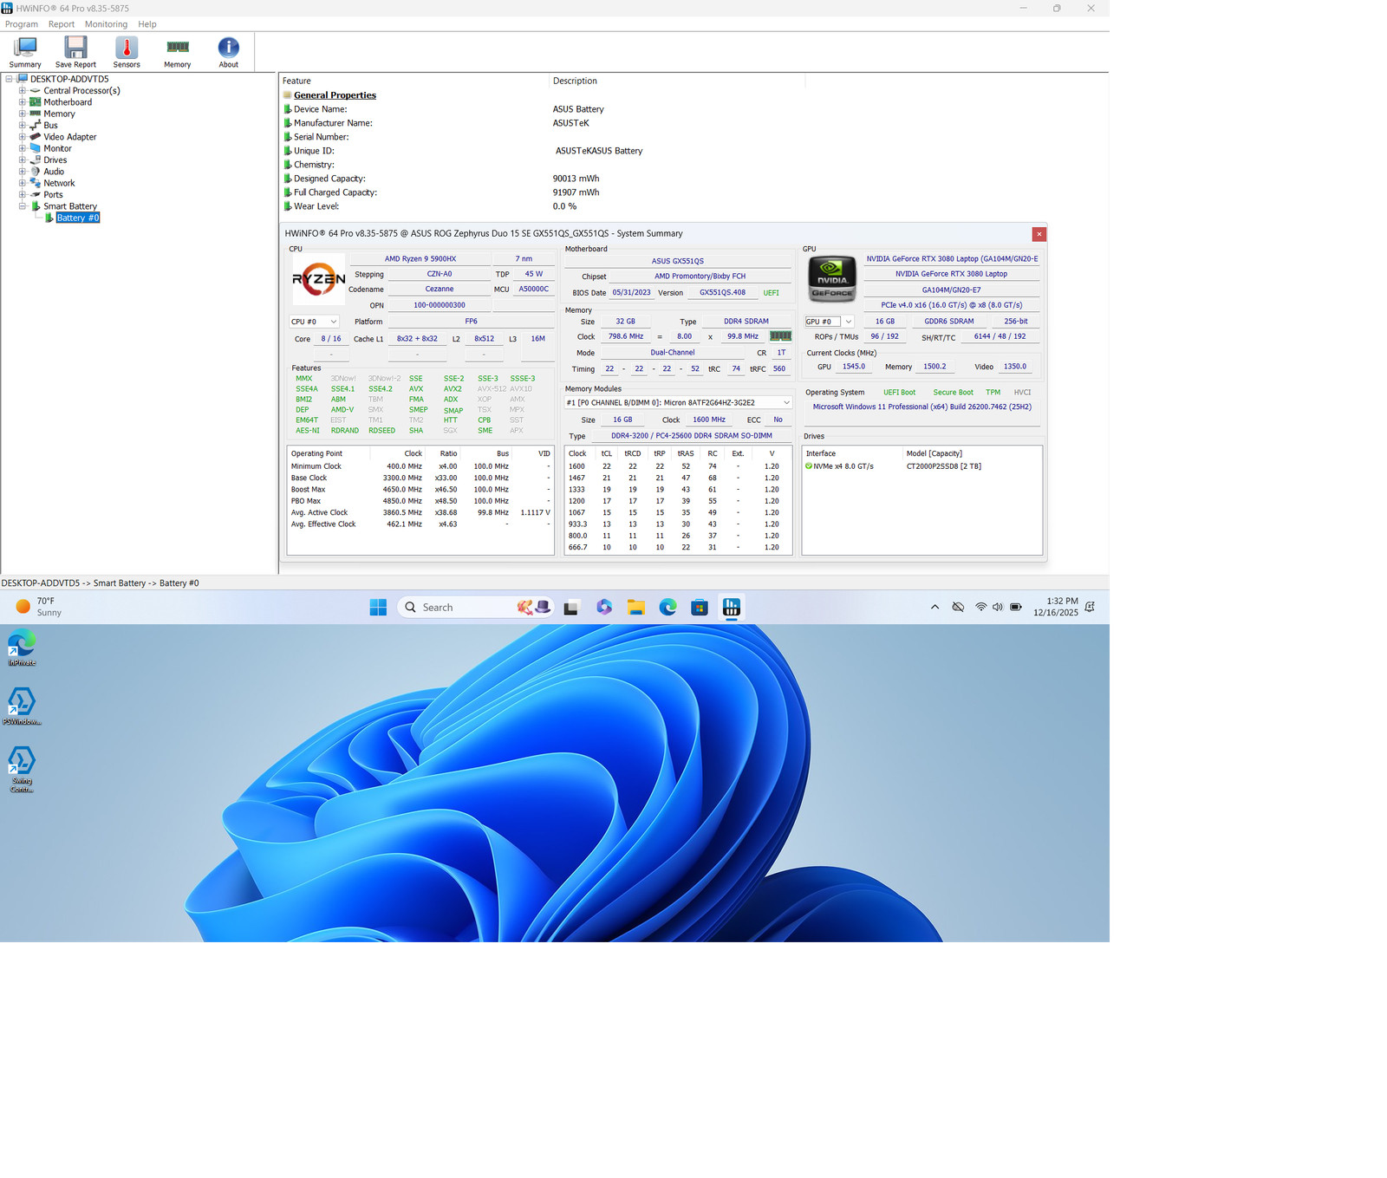This screenshot has width=1387, height=1178.
Task: Open the Windows Start button
Action: coord(378,608)
